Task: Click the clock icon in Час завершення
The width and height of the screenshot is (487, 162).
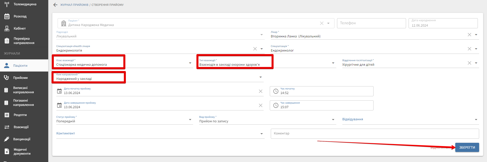Action: (276, 105)
